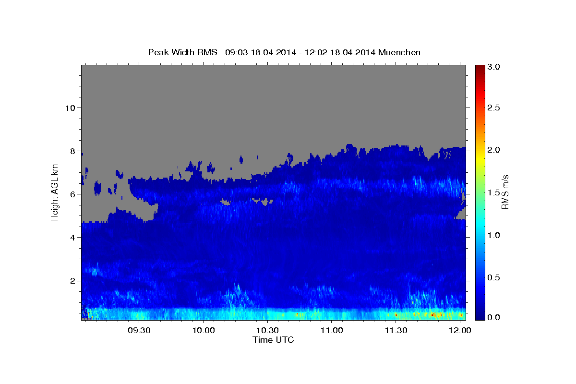This screenshot has width=576, height=384.
Task: Click the 09:30 time tick label
Action: click(139, 330)
